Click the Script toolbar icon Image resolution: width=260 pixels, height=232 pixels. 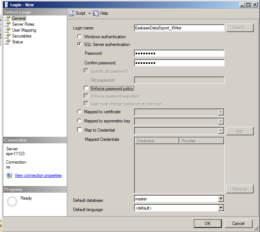(71, 13)
